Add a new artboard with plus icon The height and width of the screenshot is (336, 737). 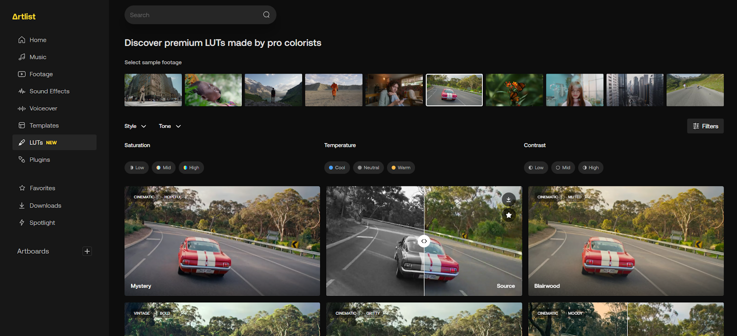(87, 251)
